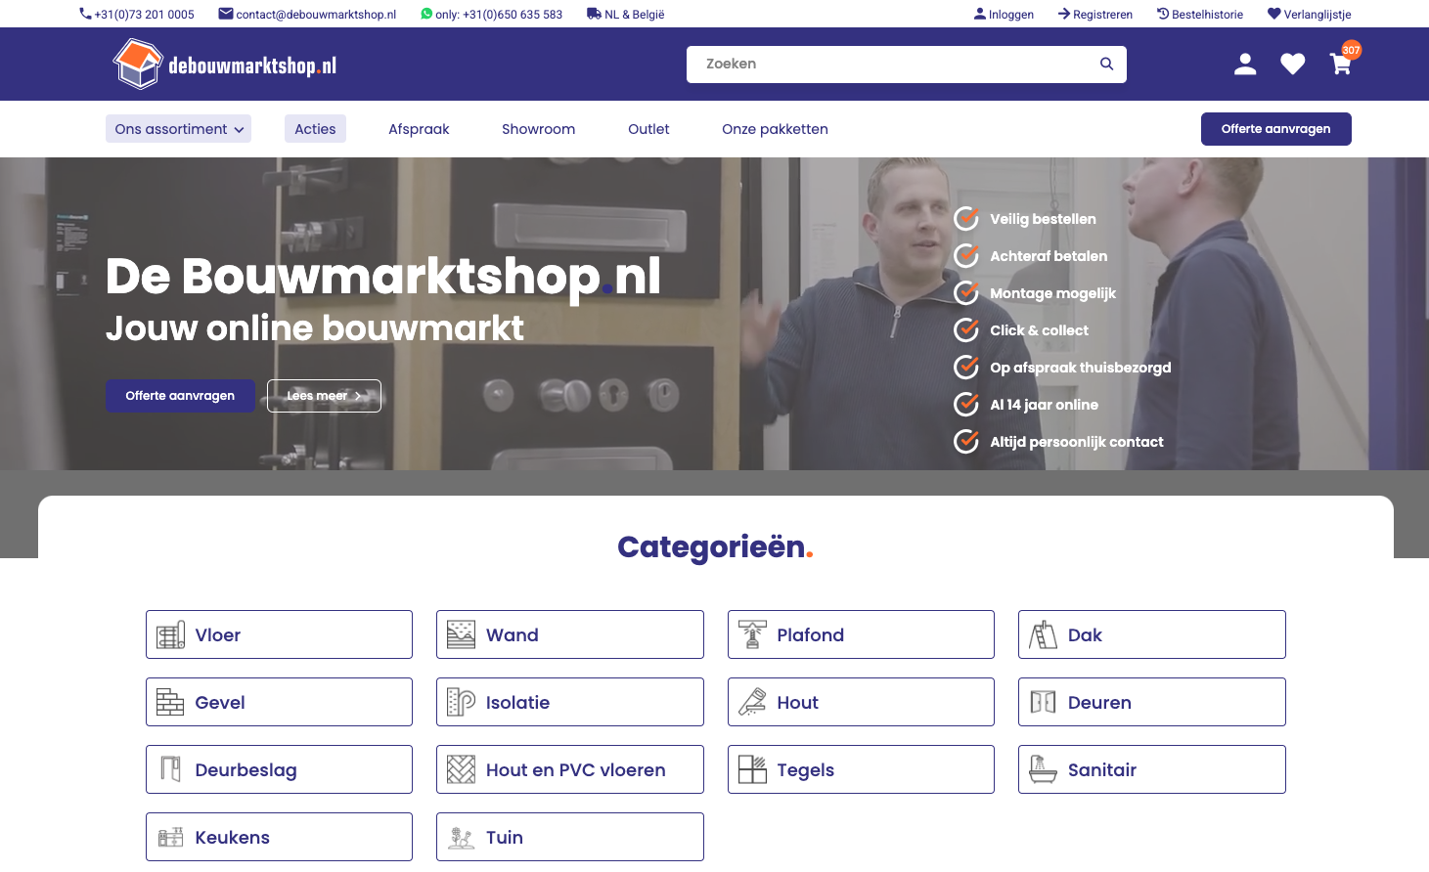Click the contact email address link
Image resolution: width=1429 pixels, height=872 pixels.
307,15
